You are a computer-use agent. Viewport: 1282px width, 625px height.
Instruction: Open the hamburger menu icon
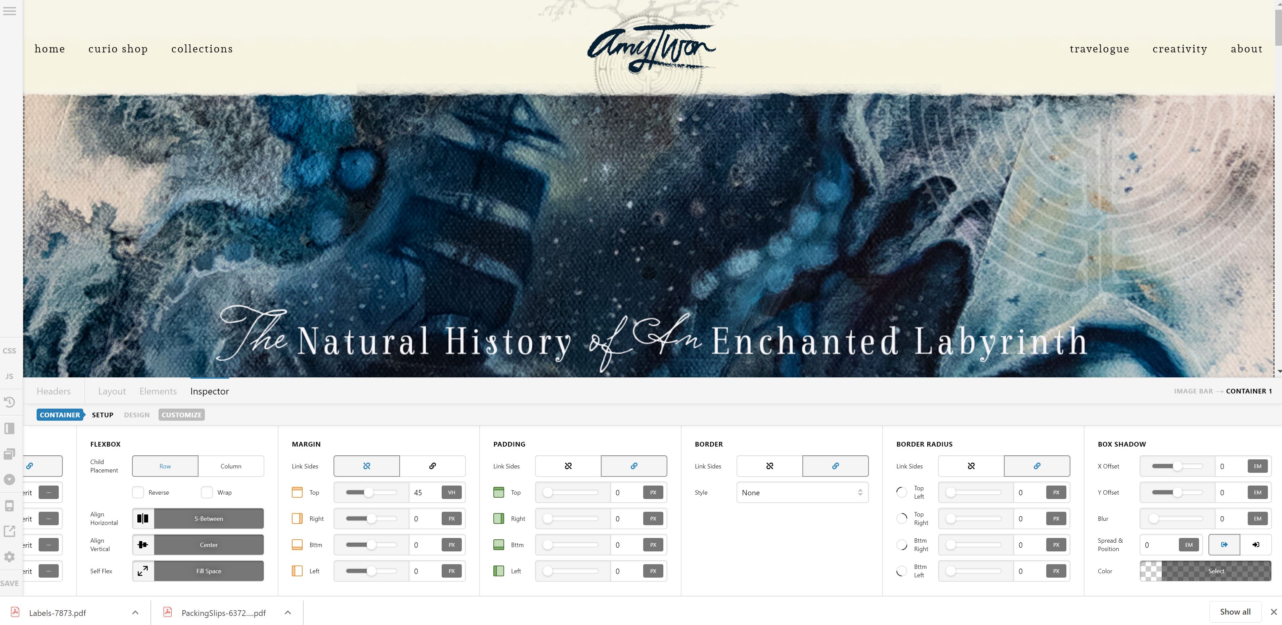point(9,11)
